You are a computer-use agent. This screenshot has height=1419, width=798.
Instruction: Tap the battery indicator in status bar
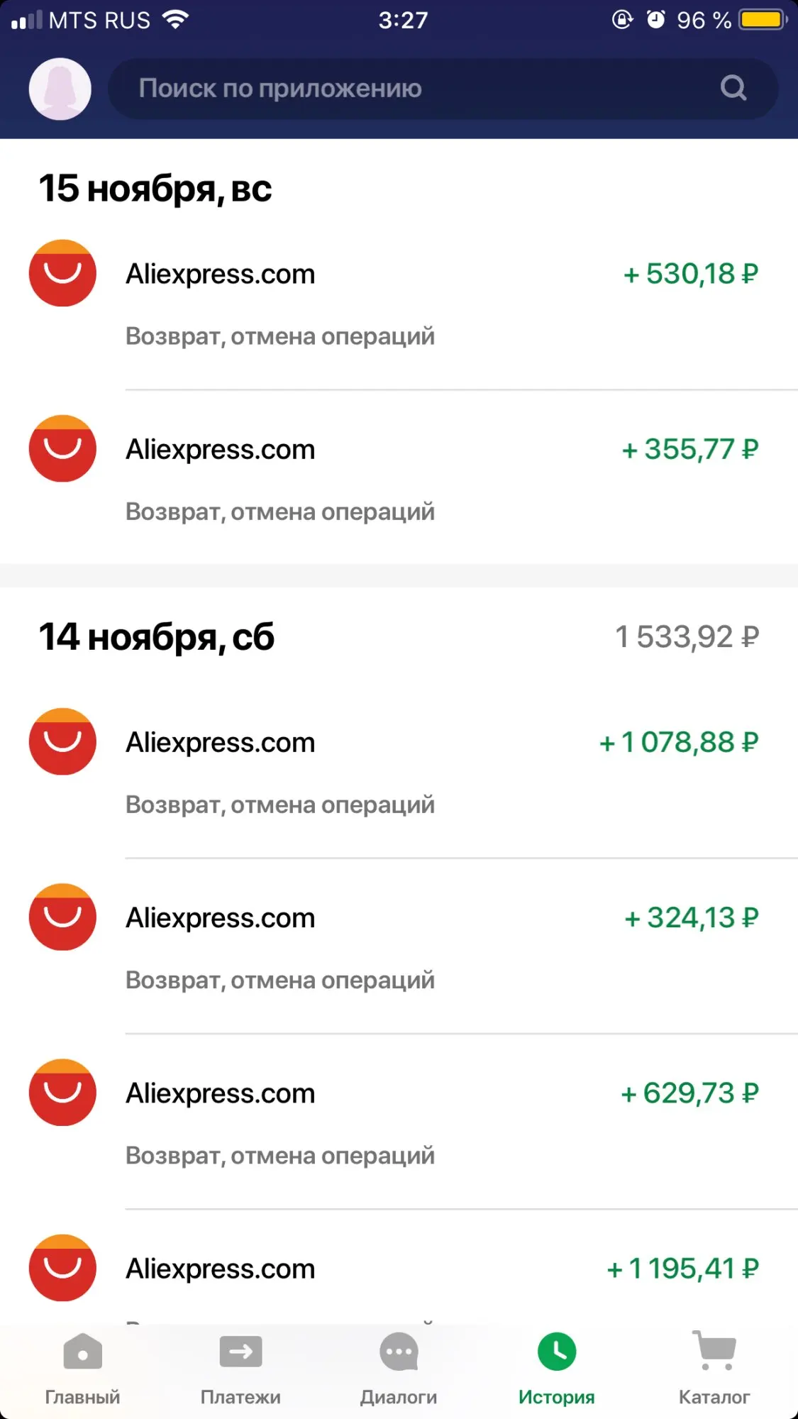763,20
